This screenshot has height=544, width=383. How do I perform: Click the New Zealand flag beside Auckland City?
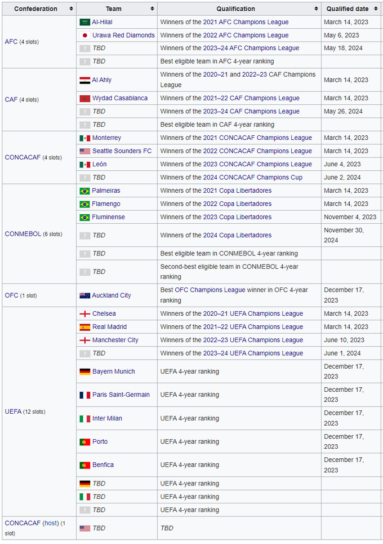pos(84,295)
